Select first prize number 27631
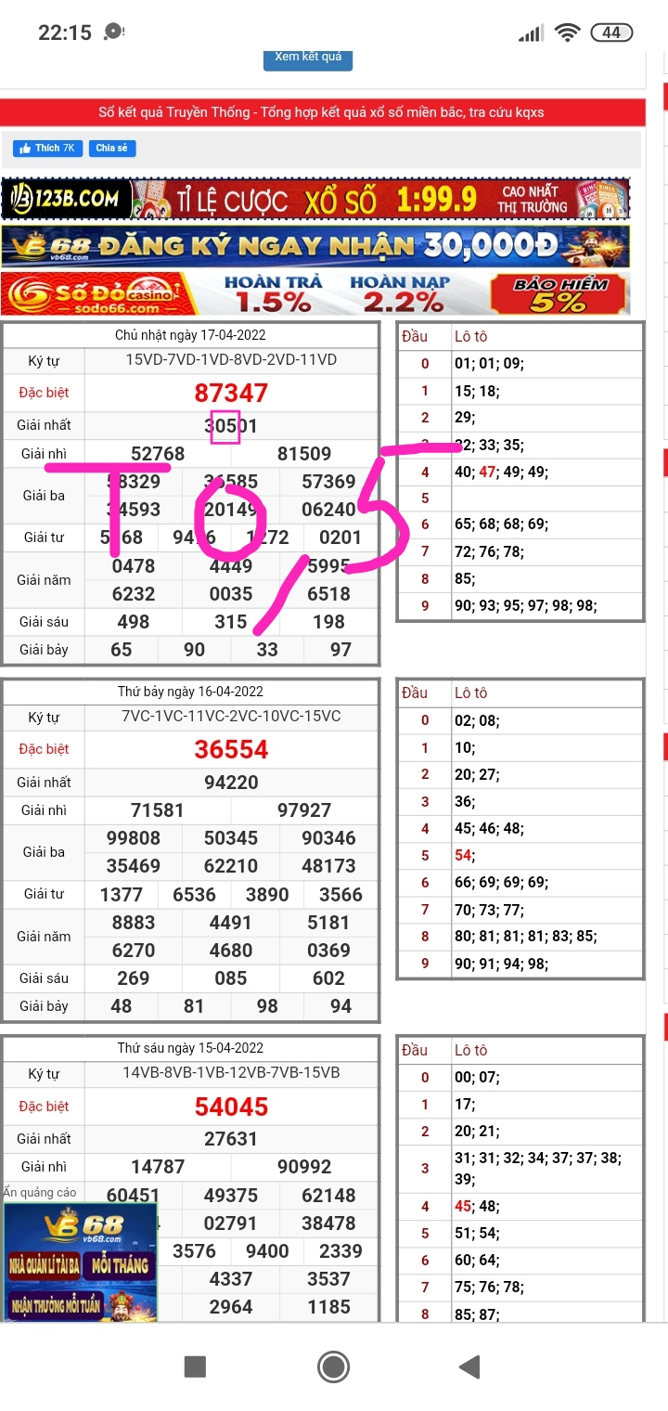The image size is (668, 1411). [231, 1139]
